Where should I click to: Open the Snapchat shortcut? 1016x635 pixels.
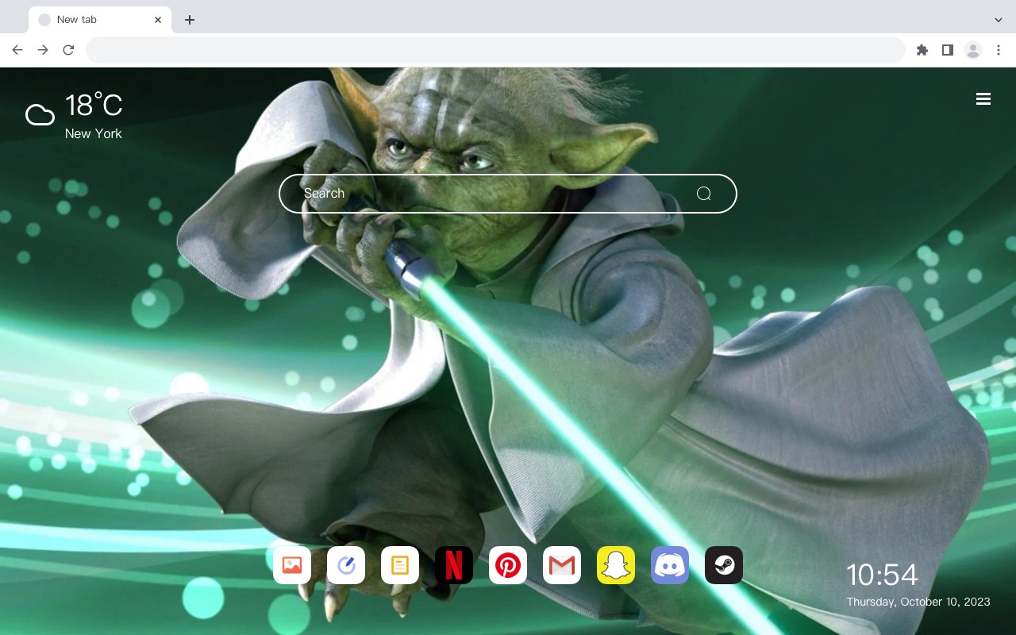pos(616,565)
